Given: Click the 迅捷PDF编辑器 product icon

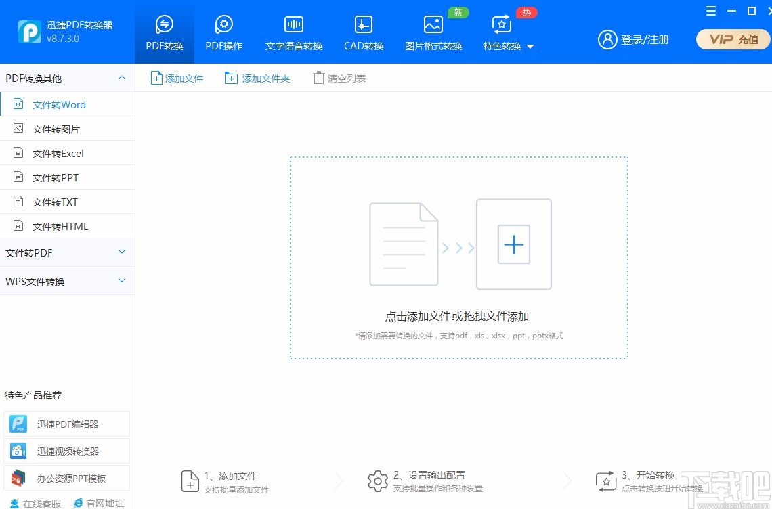Looking at the screenshot, I should pyautogui.click(x=19, y=424).
